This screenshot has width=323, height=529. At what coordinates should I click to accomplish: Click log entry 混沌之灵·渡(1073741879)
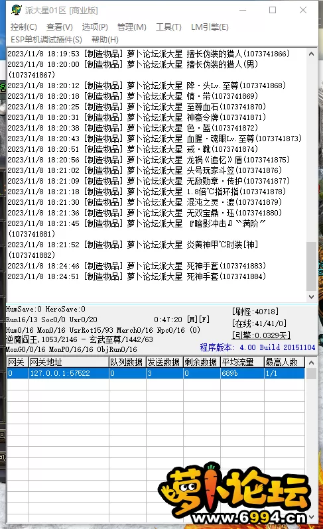(145, 202)
